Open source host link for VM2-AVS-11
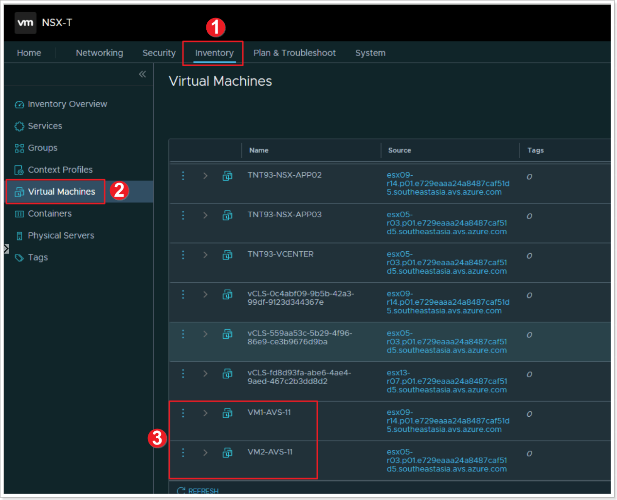 [447, 461]
